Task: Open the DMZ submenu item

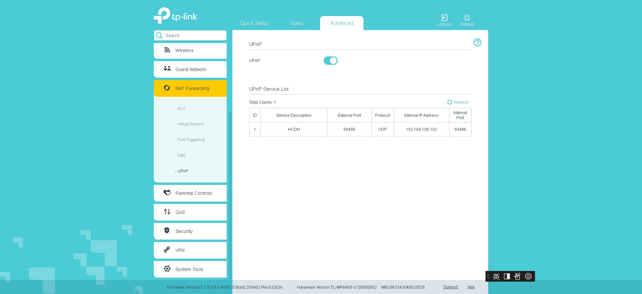Action: click(x=181, y=156)
